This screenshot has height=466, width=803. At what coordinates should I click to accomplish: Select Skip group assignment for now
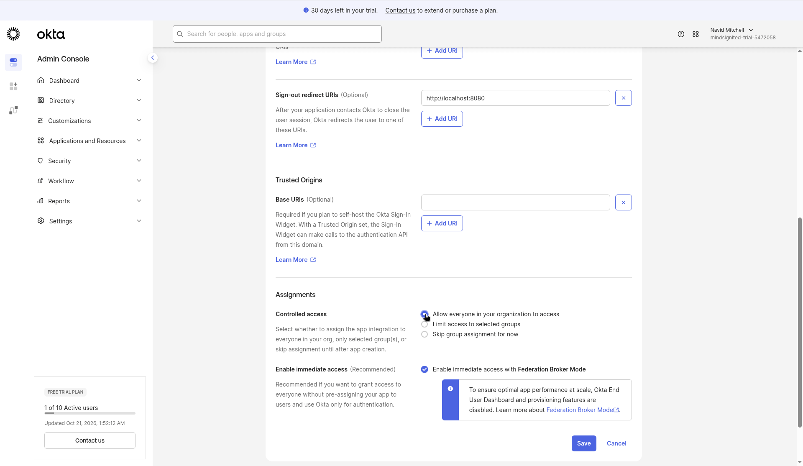[425, 334]
